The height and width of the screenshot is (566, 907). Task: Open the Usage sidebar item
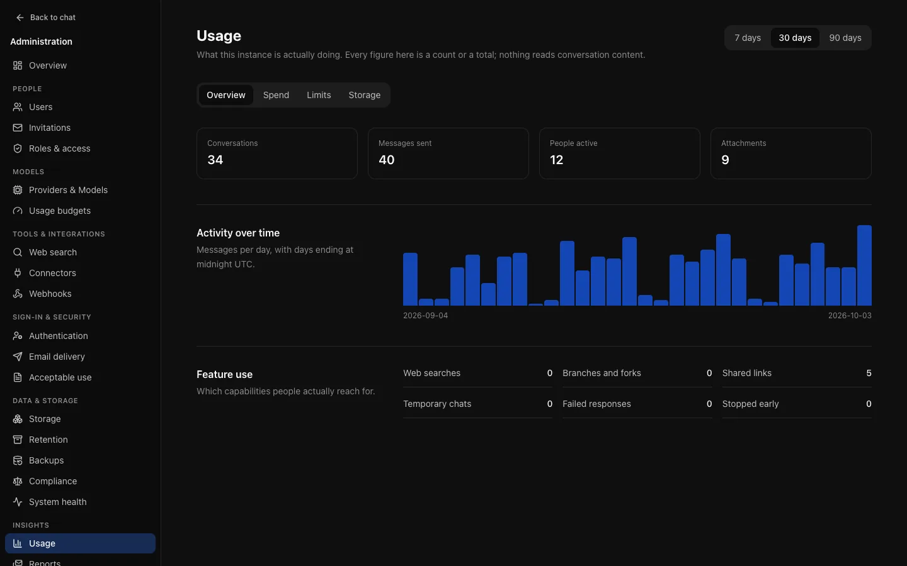[80, 543]
